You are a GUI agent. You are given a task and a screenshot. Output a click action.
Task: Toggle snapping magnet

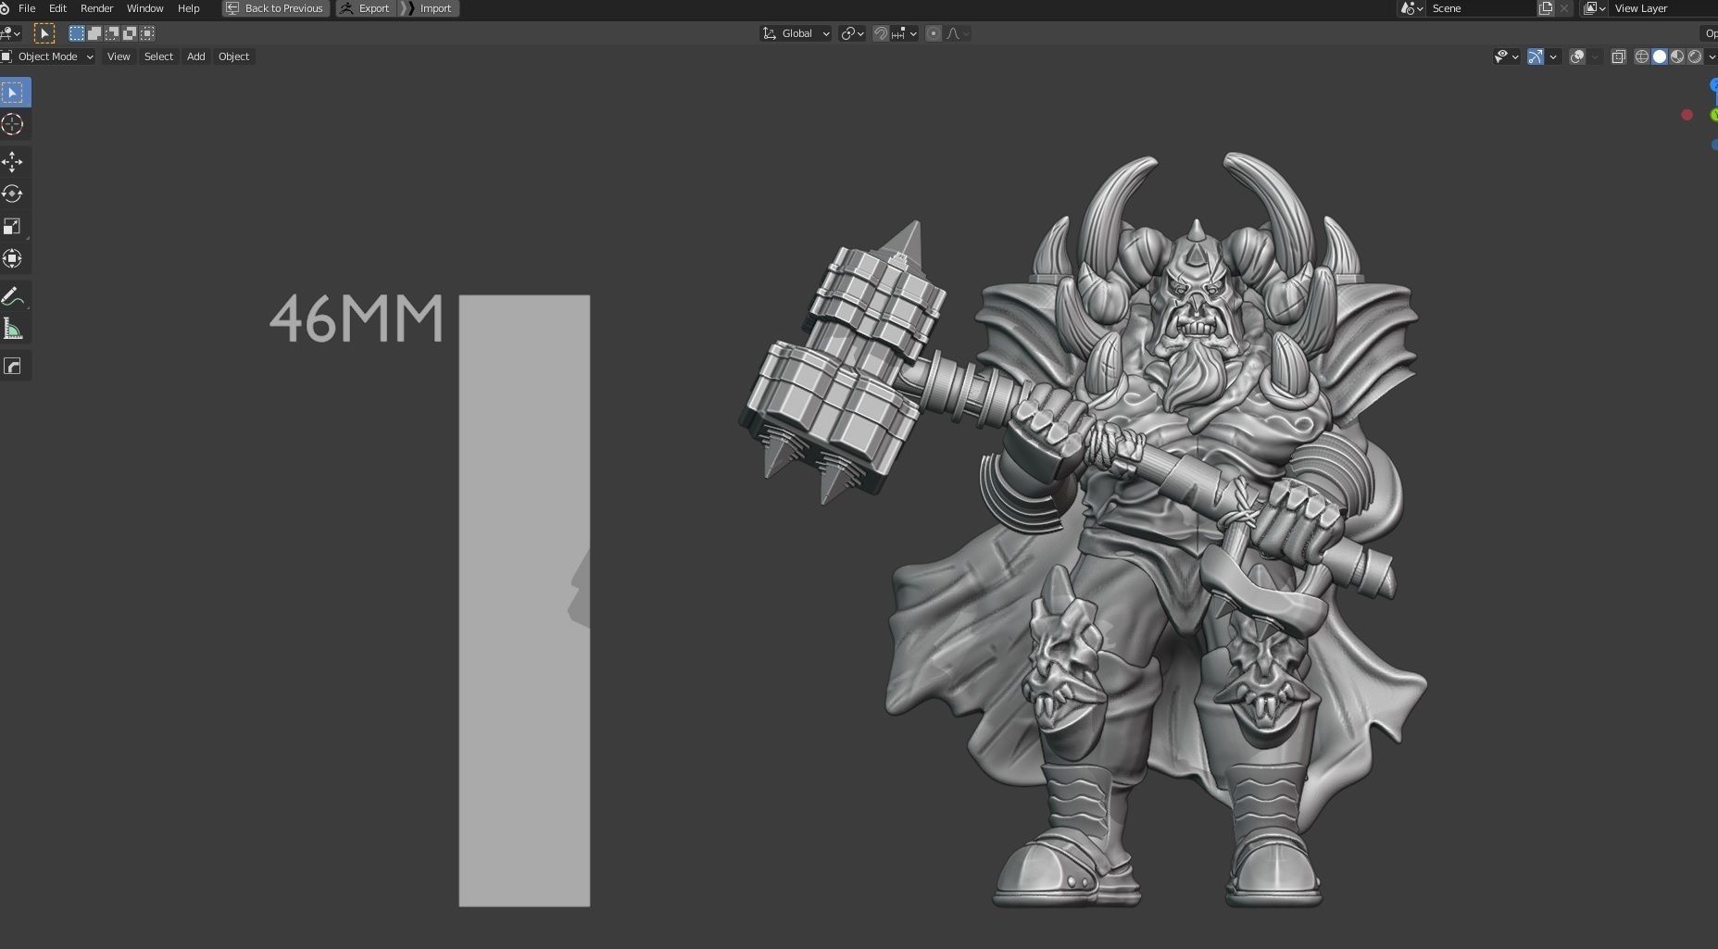click(881, 33)
